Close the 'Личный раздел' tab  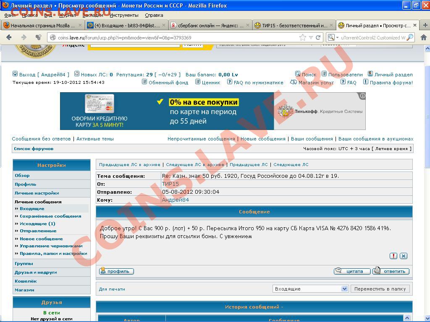(415, 25)
